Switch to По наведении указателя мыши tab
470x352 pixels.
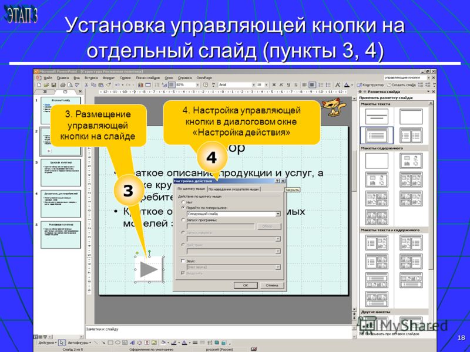[234, 189]
